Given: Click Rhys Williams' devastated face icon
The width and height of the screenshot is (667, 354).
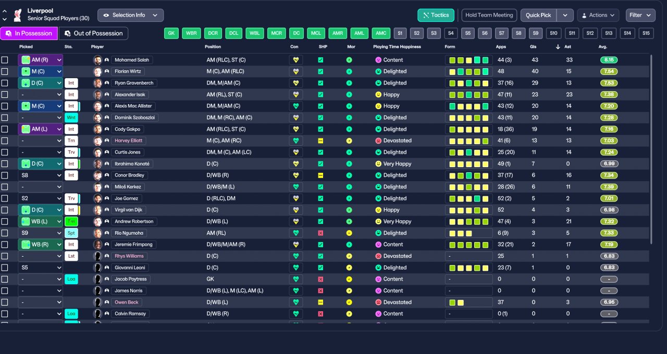Looking at the screenshot, I should tap(378, 256).
